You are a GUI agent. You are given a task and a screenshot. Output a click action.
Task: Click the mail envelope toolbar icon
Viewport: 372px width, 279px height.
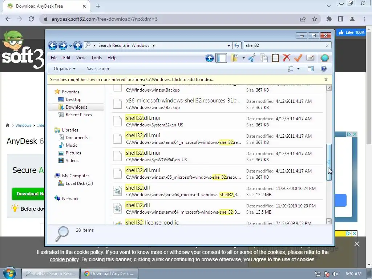(x=310, y=58)
